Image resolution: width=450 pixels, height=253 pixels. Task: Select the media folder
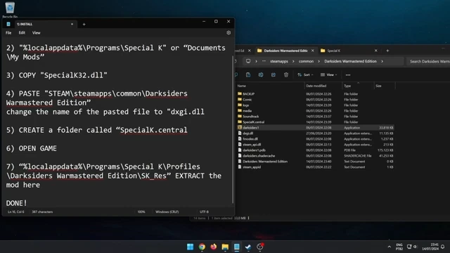click(x=247, y=111)
